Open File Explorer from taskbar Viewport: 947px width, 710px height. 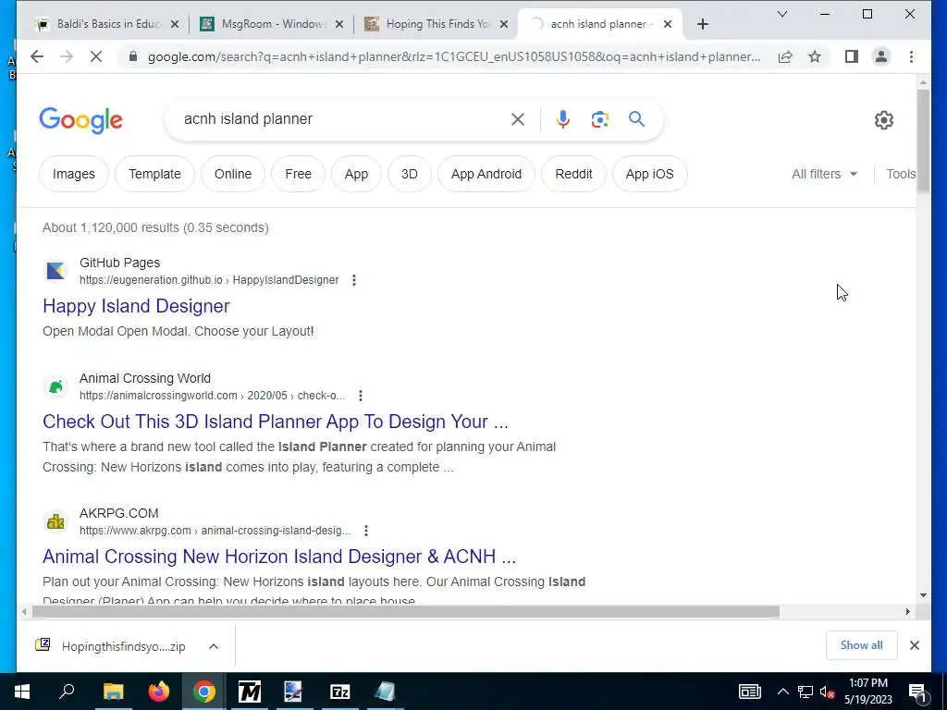coord(113,692)
